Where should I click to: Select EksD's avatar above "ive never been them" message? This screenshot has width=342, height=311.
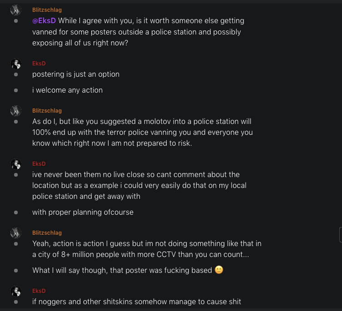click(16, 164)
